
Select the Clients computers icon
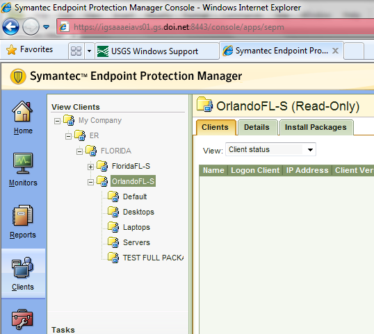pos(23,267)
